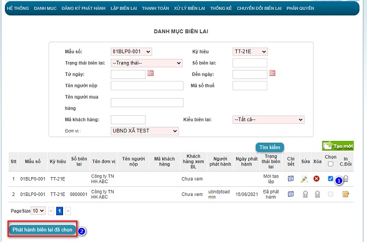Click the locked In C.Đổi icon in row 1
This screenshot has height=242, width=367.
click(346, 179)
